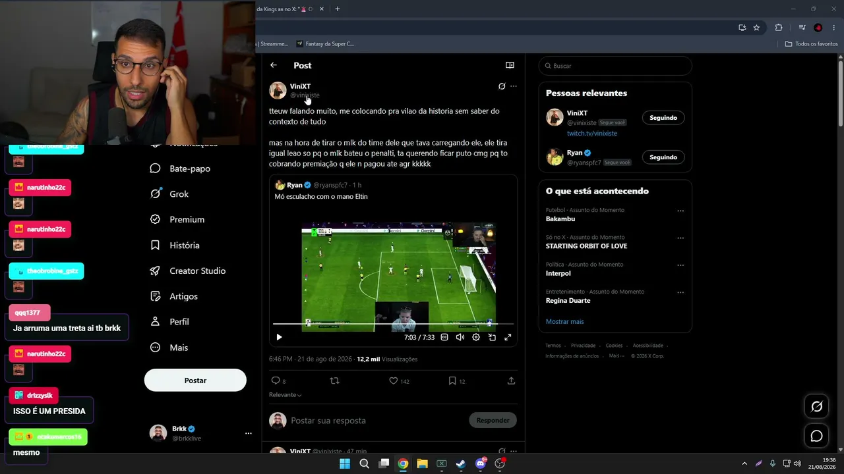This screenshot has width=844, height=474.
Task: Mute the video sound
Action: (460, 337)
